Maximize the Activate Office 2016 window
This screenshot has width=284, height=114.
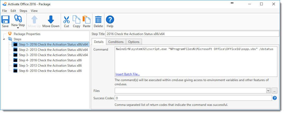tap(261, 4)
